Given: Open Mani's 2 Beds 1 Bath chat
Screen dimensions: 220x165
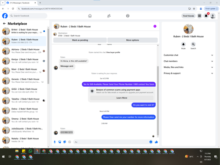Looking at the screenshot, I should 23,71.
